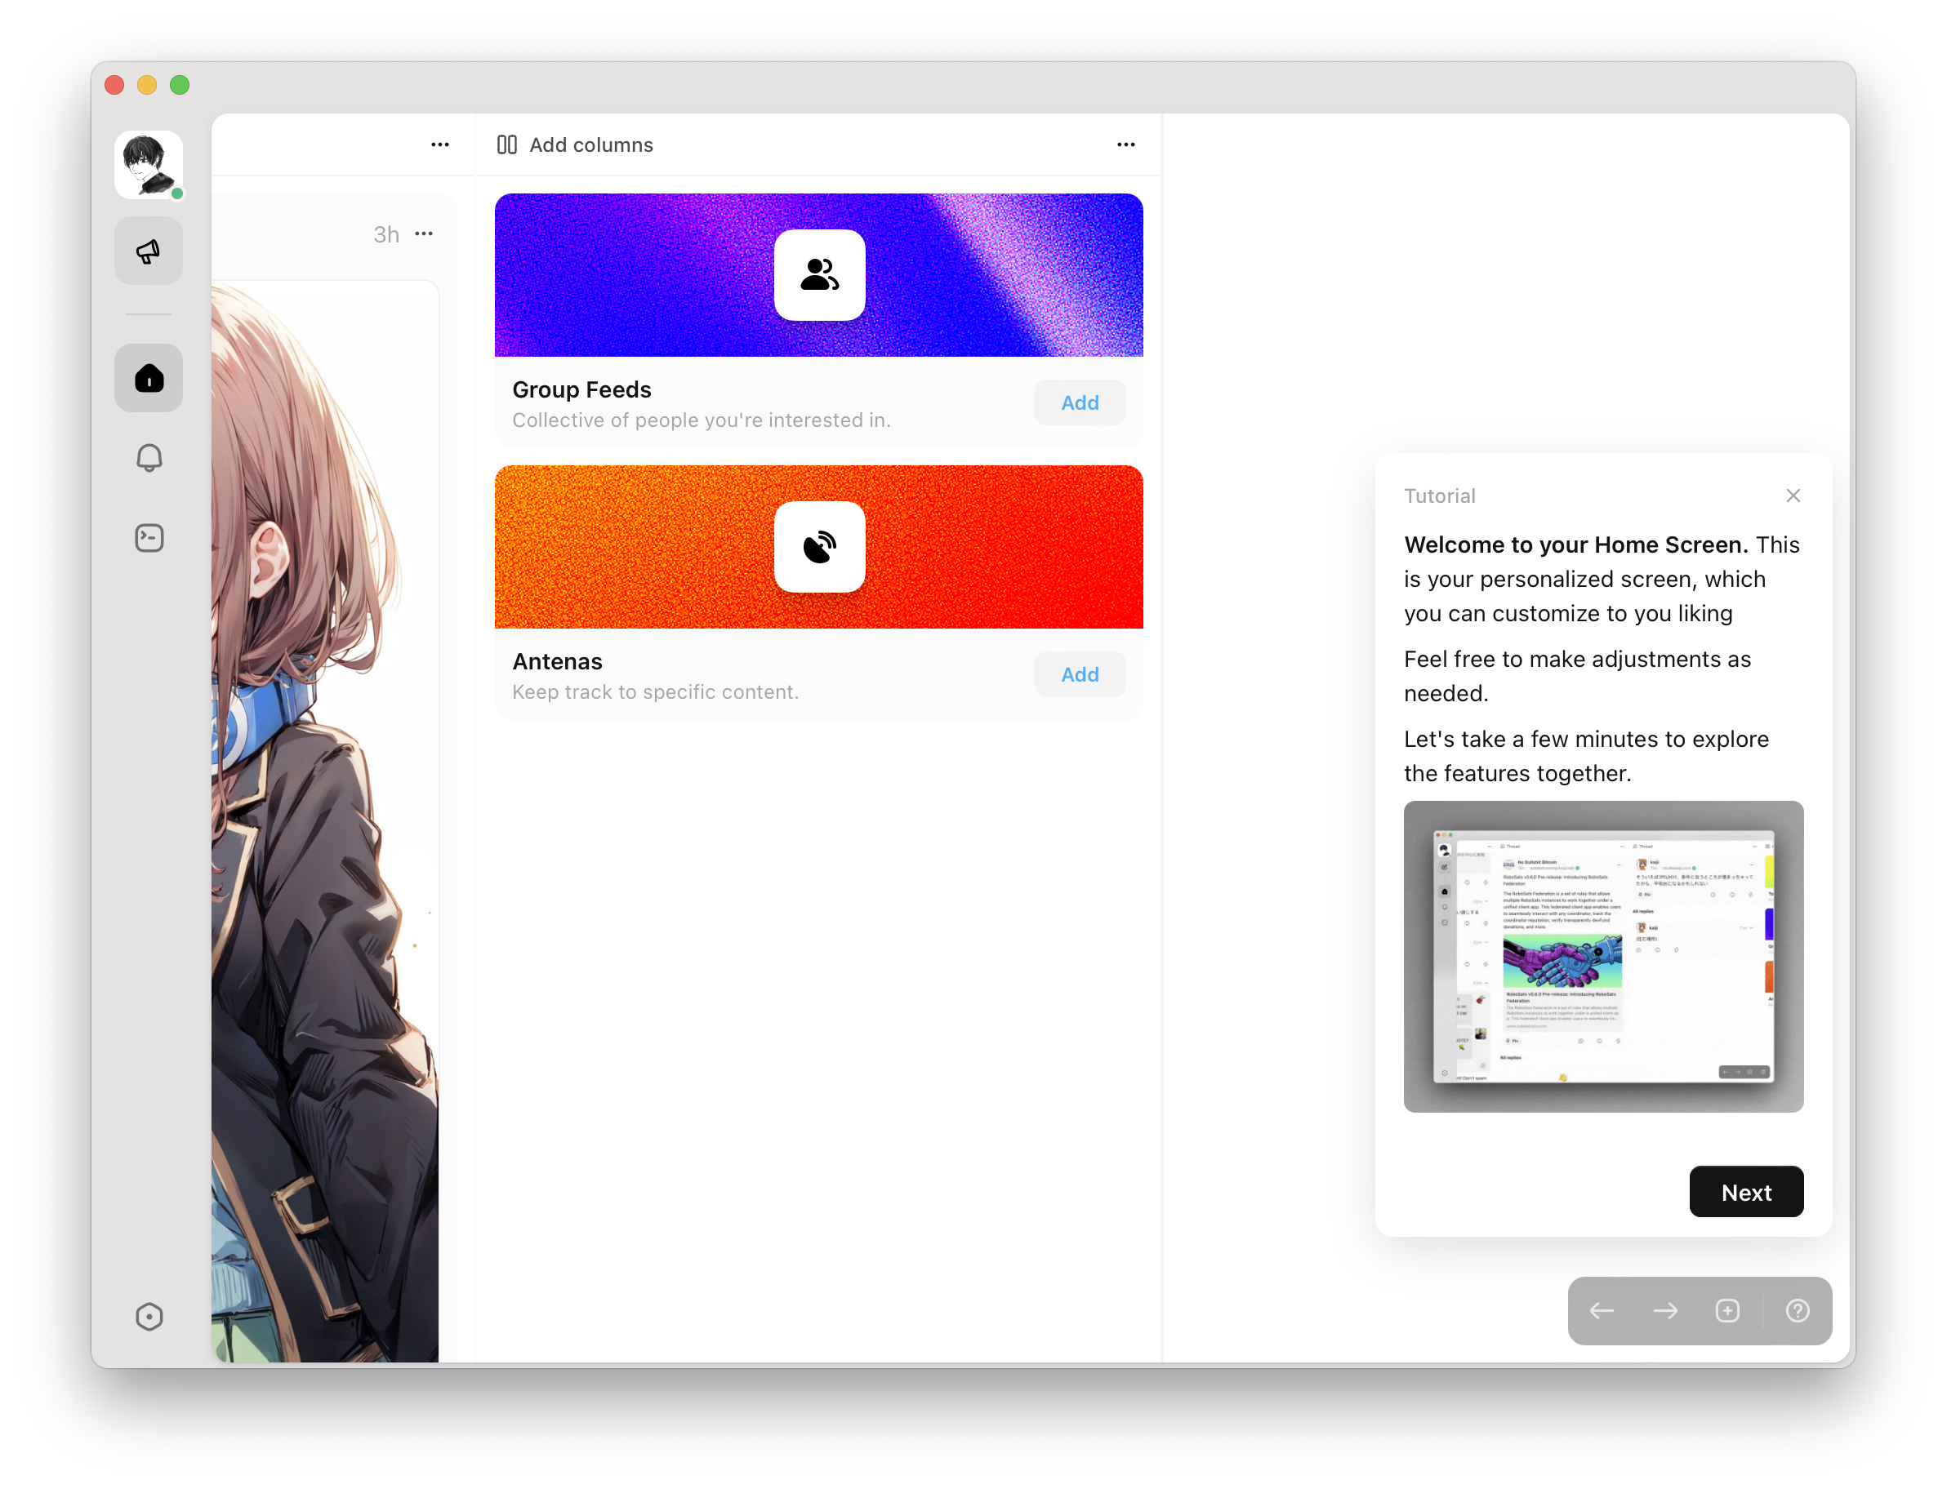Open the help question mark icon
Viewport: 1947px width, 1489px height.
click(1798, 1311)
